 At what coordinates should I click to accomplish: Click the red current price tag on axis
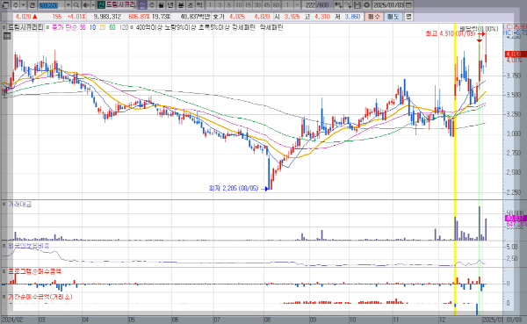[516, 54]
